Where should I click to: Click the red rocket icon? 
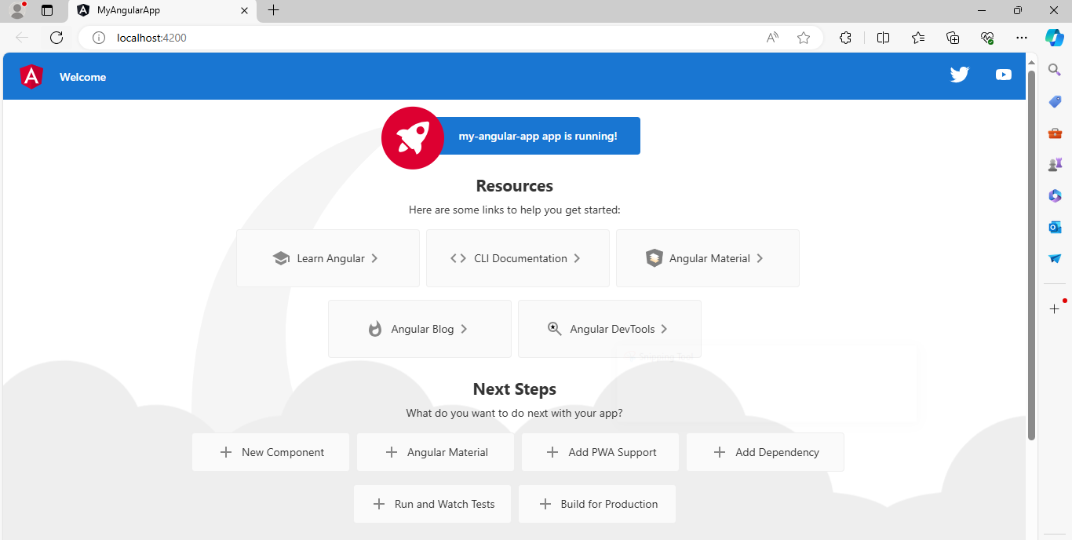point(412,137)
